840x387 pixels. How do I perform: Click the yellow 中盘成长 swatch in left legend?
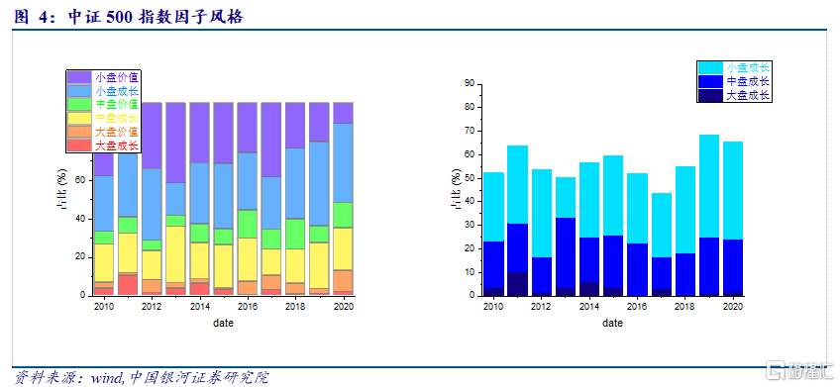point(79,118)
